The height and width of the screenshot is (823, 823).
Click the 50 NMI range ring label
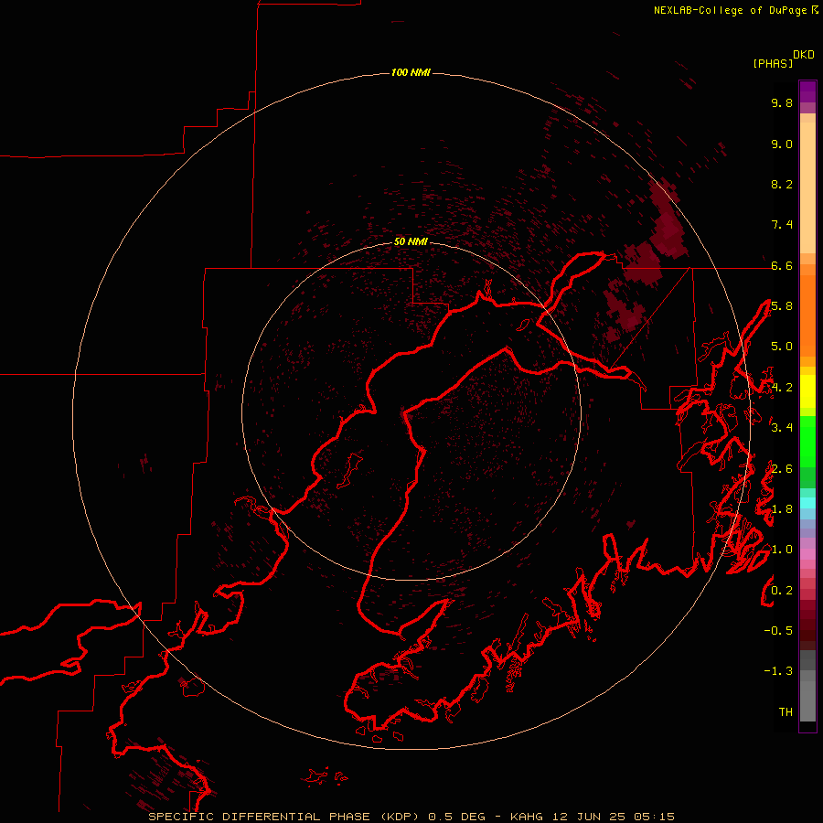pyautogui.click(x=411, y=241)
